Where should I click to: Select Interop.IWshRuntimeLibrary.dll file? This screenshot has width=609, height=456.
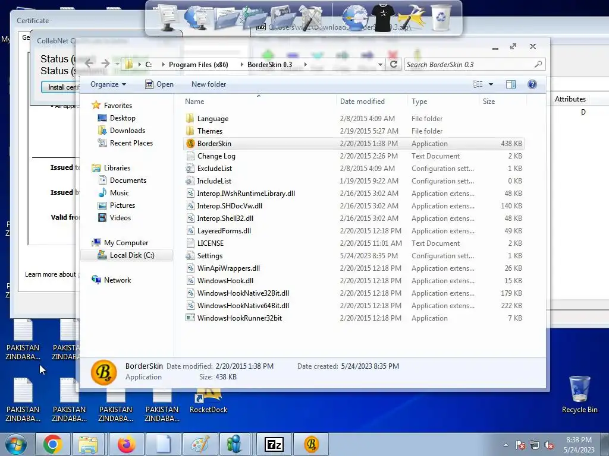coord(246,193)
